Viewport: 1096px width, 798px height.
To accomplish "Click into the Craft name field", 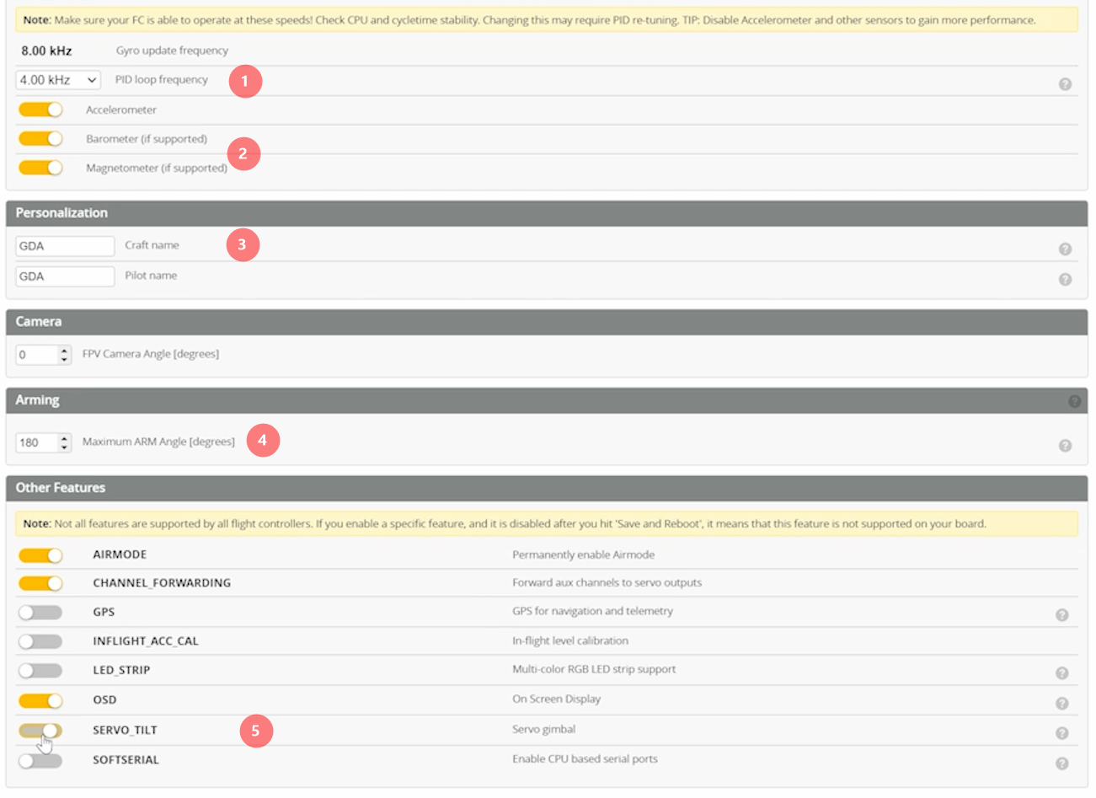I will (65, 246).
